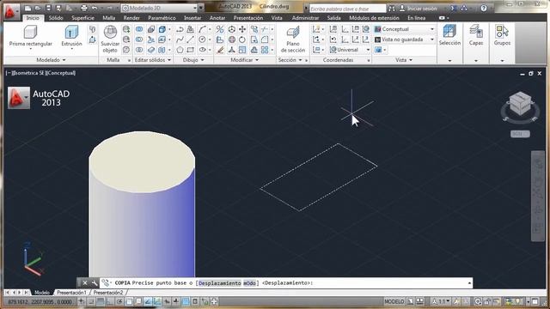Switch to the Anotar ribbon tab
The height and width of the screenshot is (309, 550).
pyautogui.click(x=217, y=18)
